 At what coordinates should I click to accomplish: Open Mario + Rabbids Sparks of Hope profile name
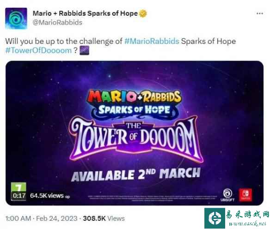click(85, 13)
